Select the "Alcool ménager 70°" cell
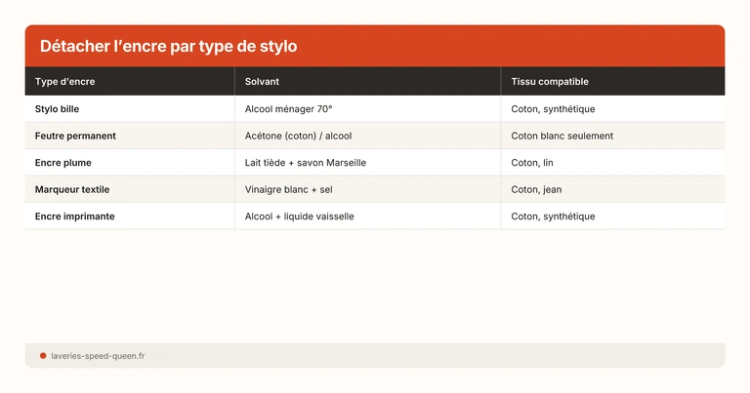The height and width of the screenshot is (393, 750). (289, 109)
